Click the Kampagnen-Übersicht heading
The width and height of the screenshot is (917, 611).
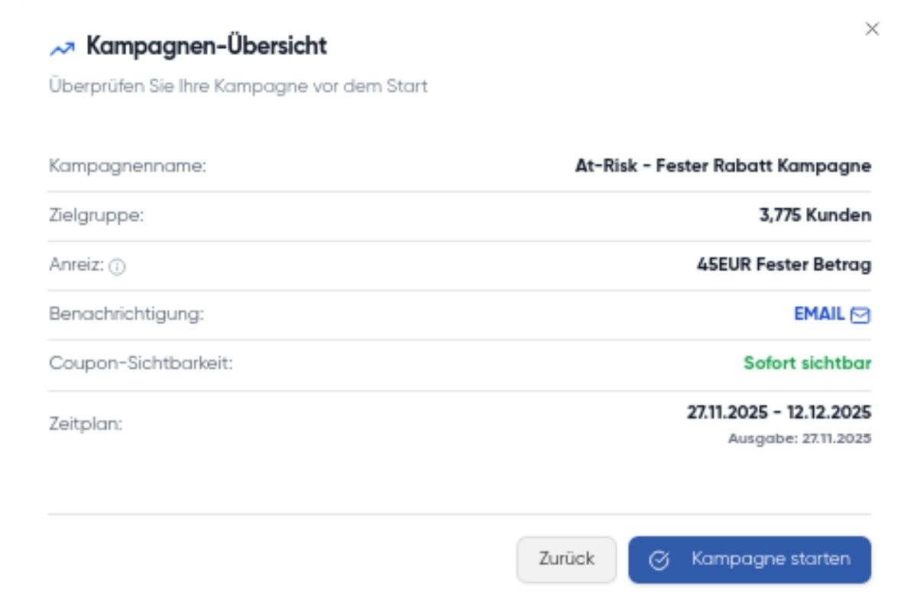pos(206,47)
